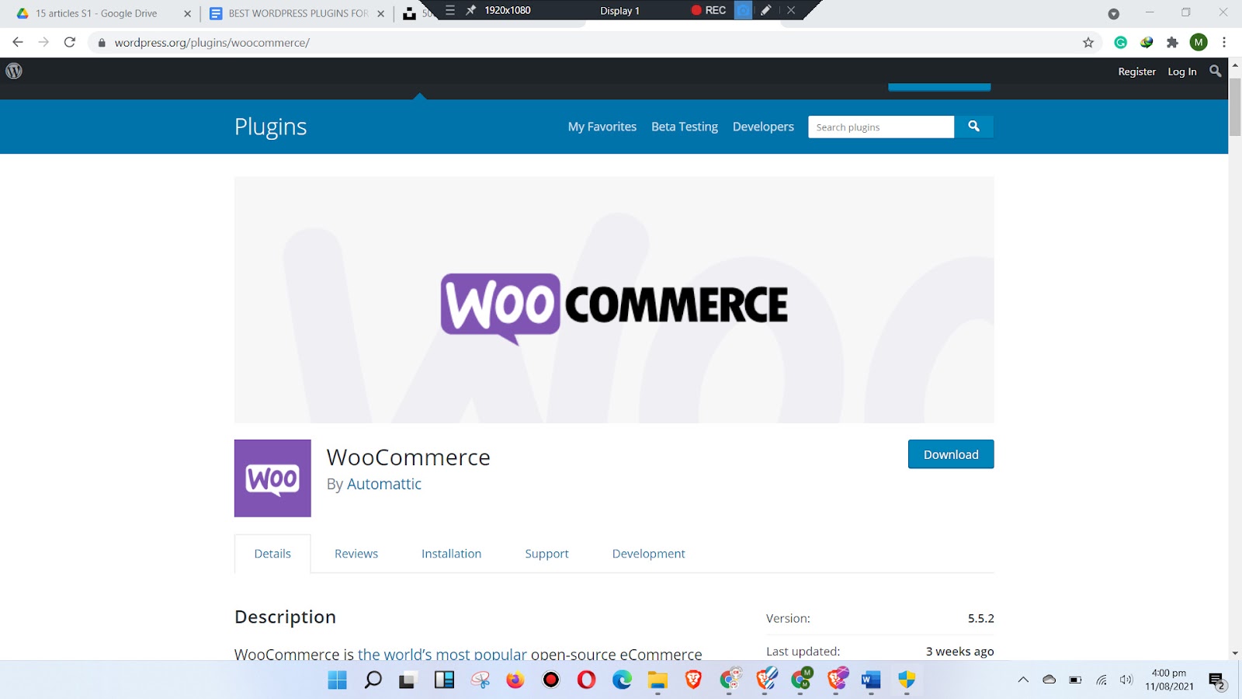Open the Windows Start menu
This screenshot has height=699, width=1242.
point(338,680)
